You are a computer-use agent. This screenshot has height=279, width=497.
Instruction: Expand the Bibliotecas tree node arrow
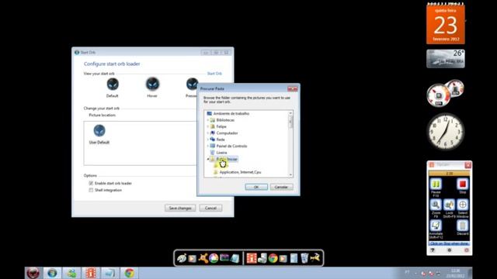coord(208,120)
